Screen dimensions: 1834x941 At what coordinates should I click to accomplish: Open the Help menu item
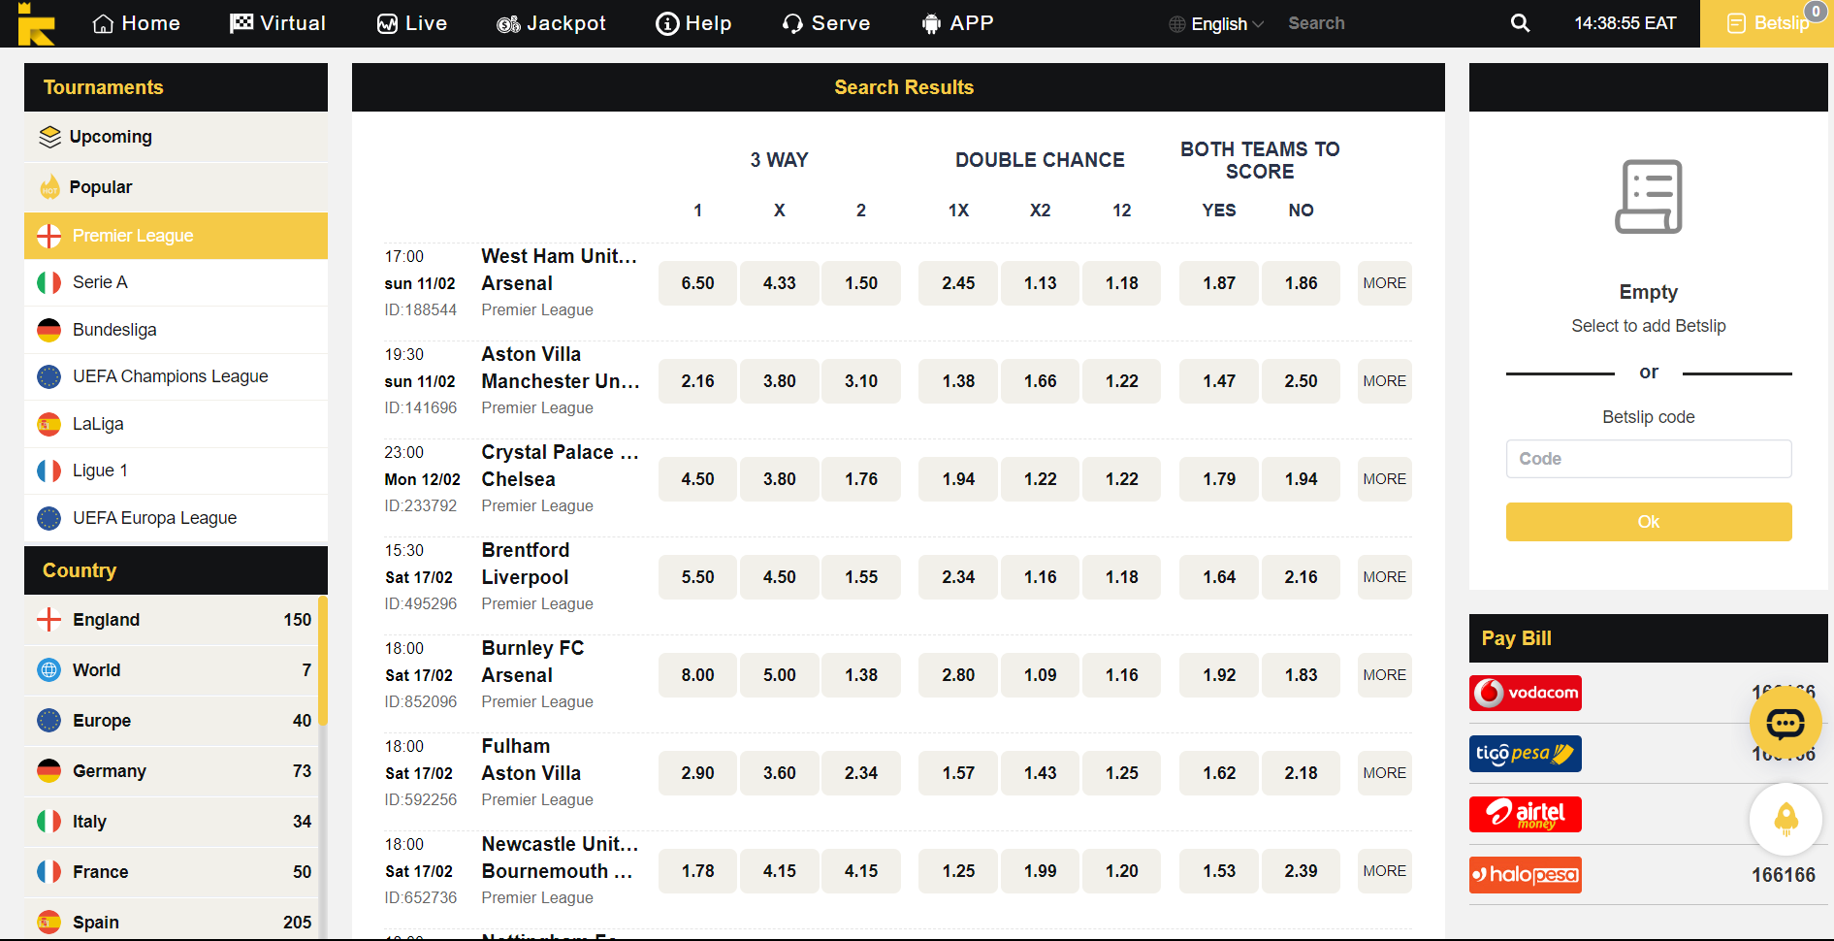tap(693, 23)
